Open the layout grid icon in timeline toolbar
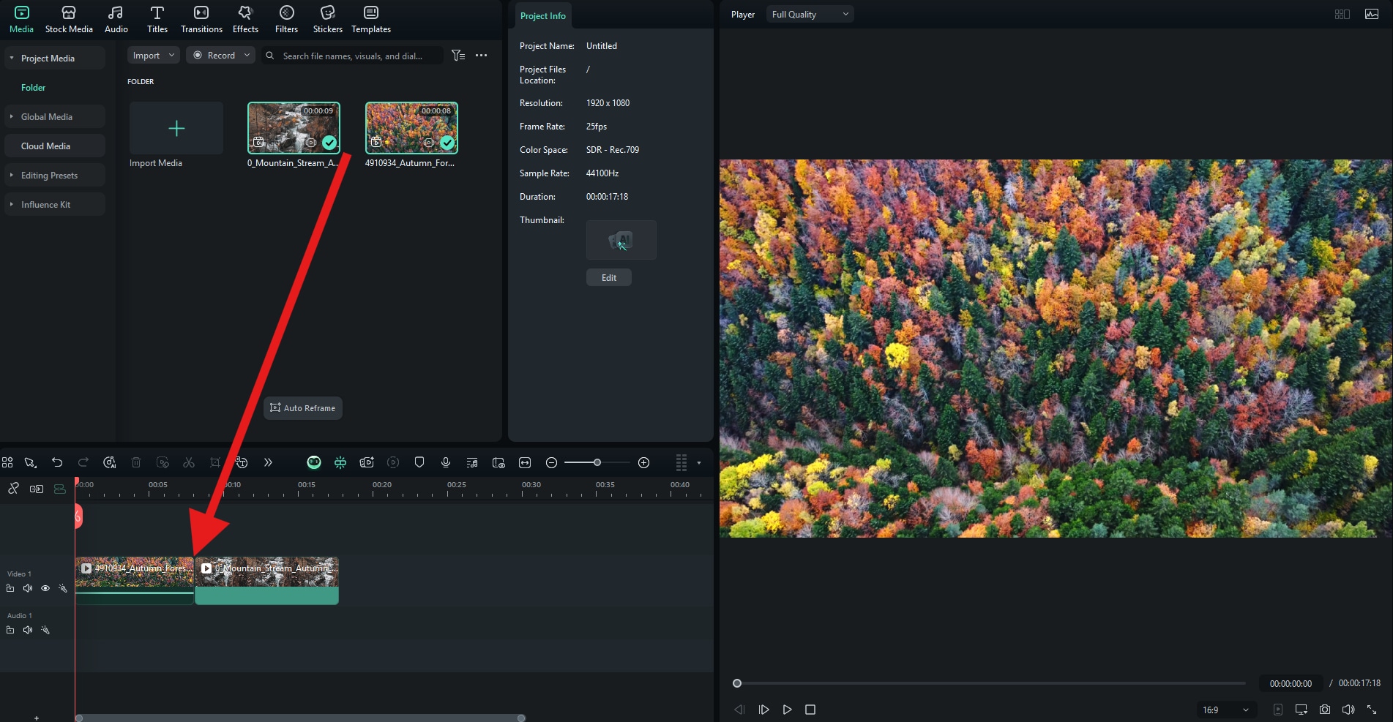The width and height of the screenshot is (1393, 722). pyautogui.click(x=7, y=462)
